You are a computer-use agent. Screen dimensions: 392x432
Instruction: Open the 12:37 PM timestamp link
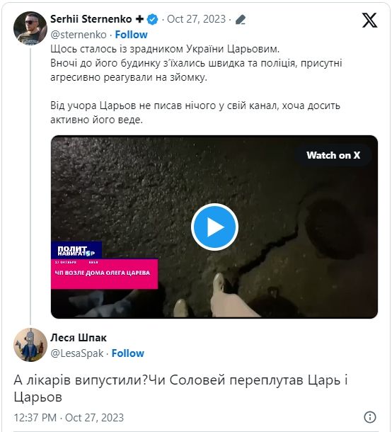[69, 417]
